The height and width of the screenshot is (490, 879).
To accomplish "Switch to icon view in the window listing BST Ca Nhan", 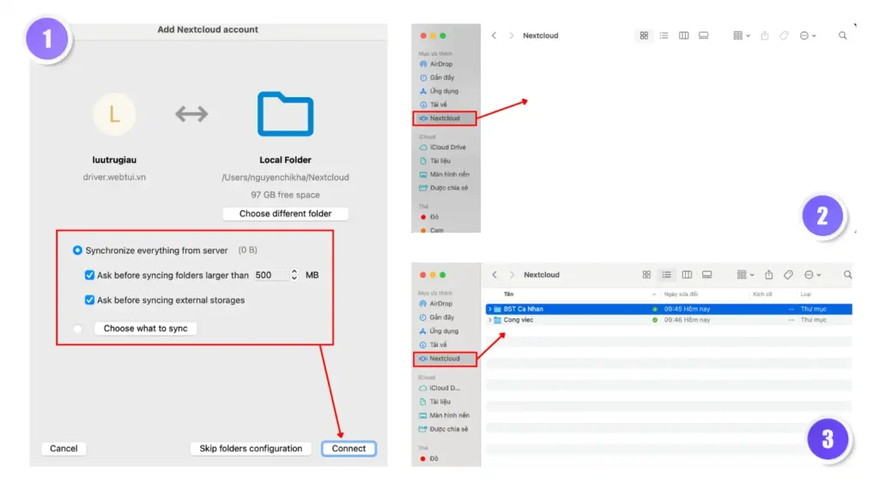I will coord(646,275).
